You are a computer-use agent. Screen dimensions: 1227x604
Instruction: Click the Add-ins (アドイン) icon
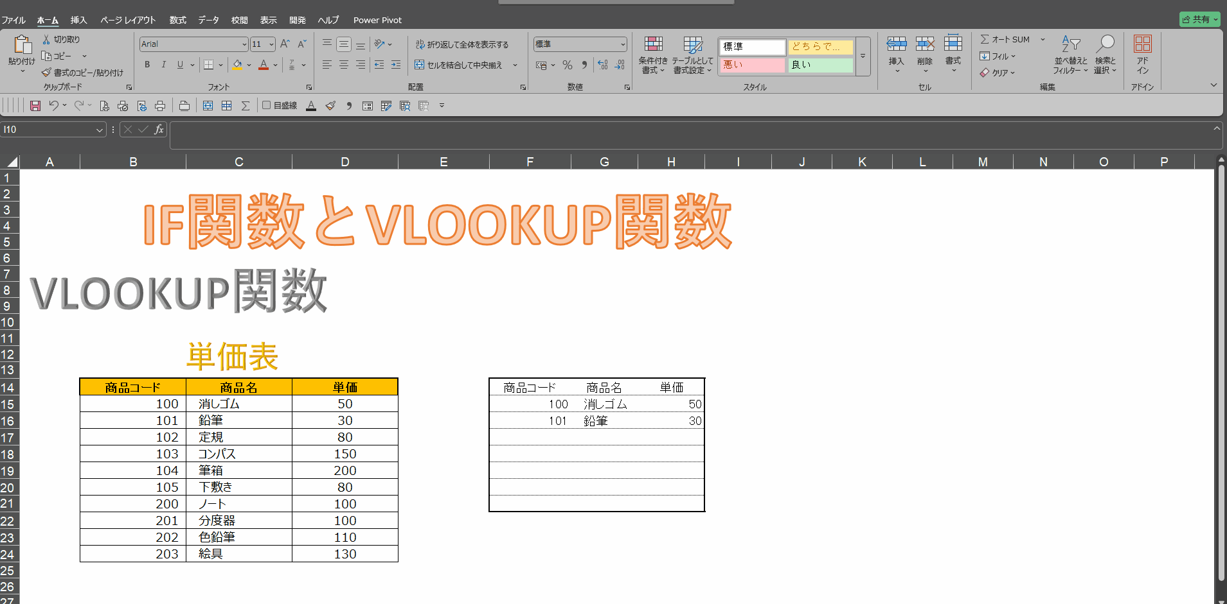point(1142,55)
